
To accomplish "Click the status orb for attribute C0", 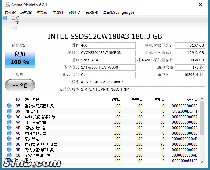I will coord(9,155).
